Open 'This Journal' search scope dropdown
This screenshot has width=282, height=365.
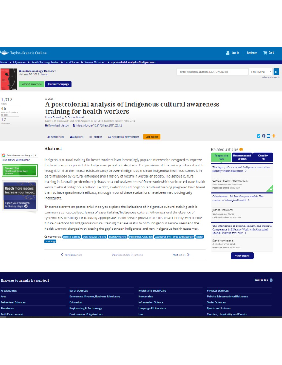[x=261, y=72]
